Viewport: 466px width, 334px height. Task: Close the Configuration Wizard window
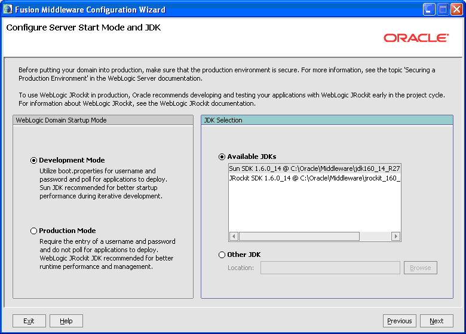coord(456,10)
